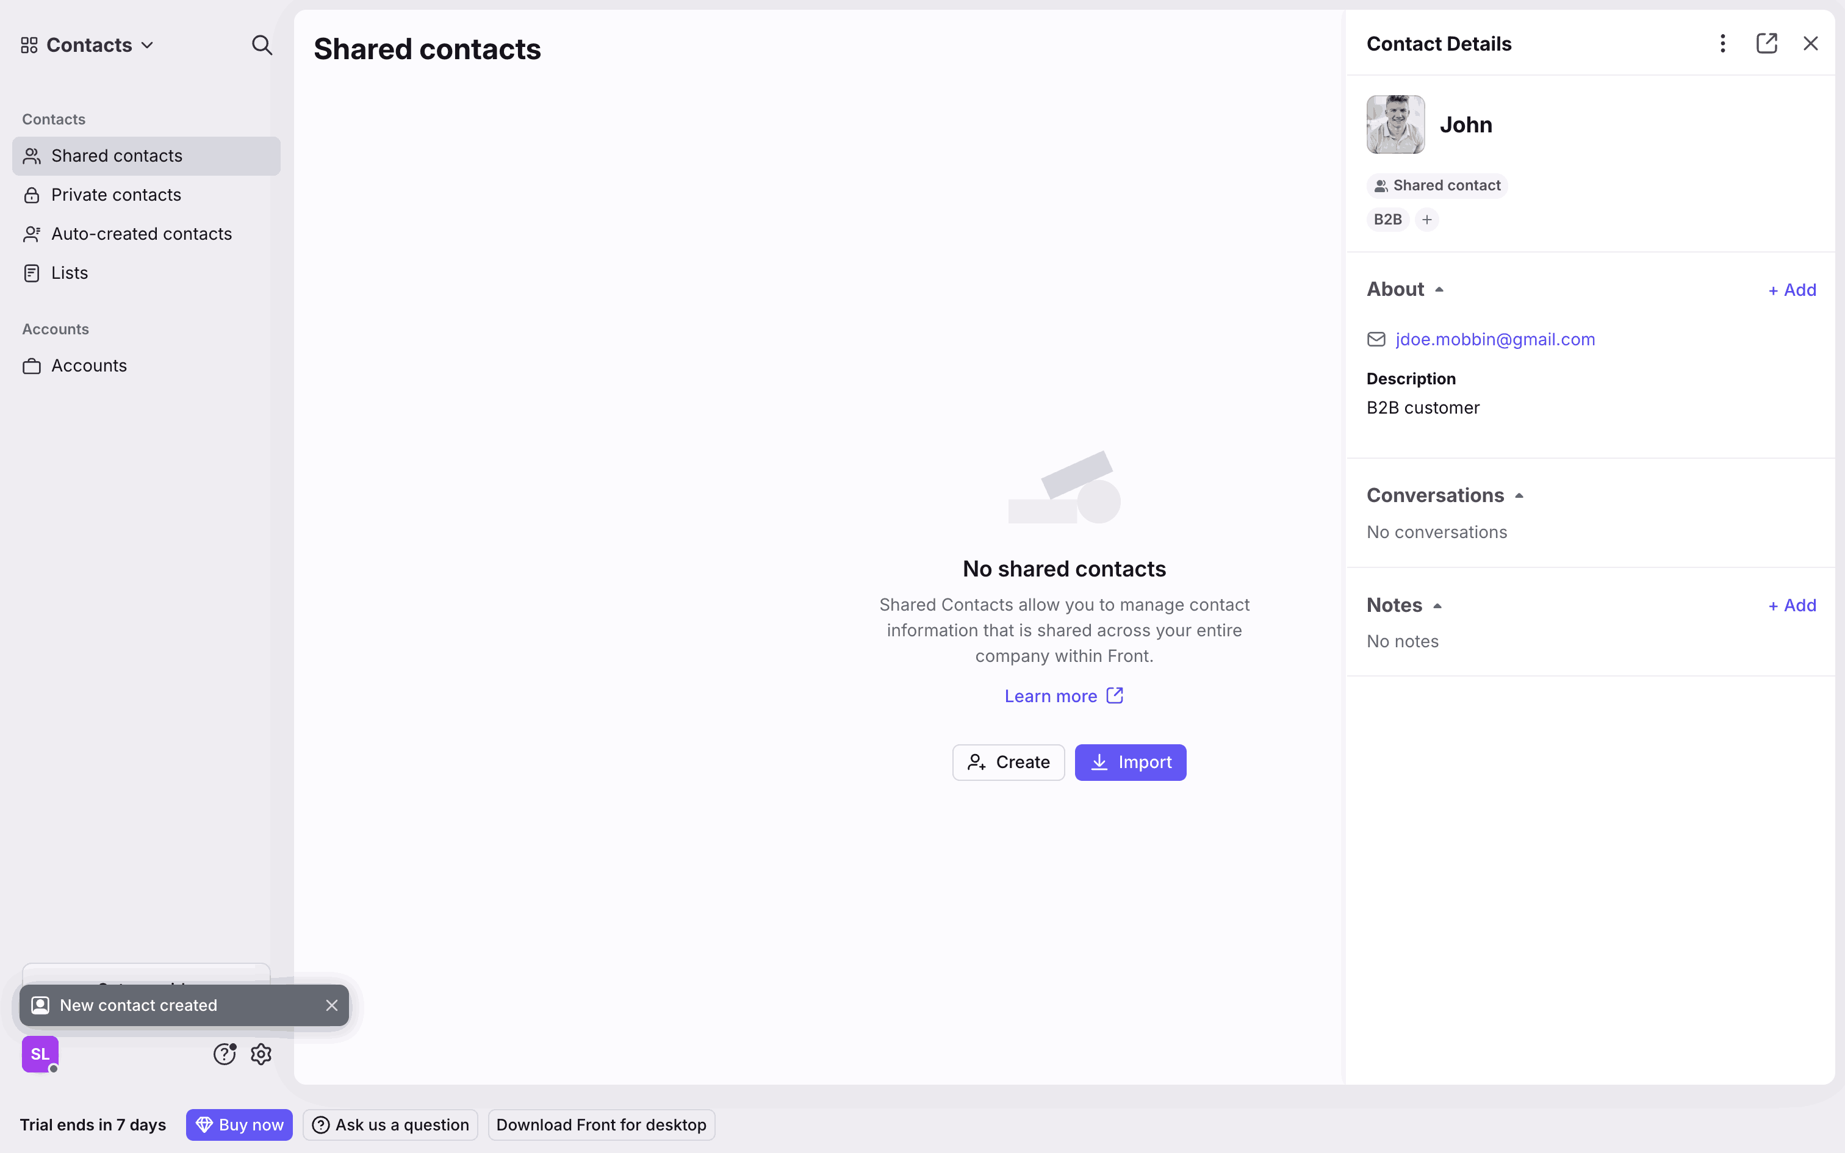The width and height of the screenshot is (1845, 1153).
Task: Click the SL user avatar
Action: 40,1054
